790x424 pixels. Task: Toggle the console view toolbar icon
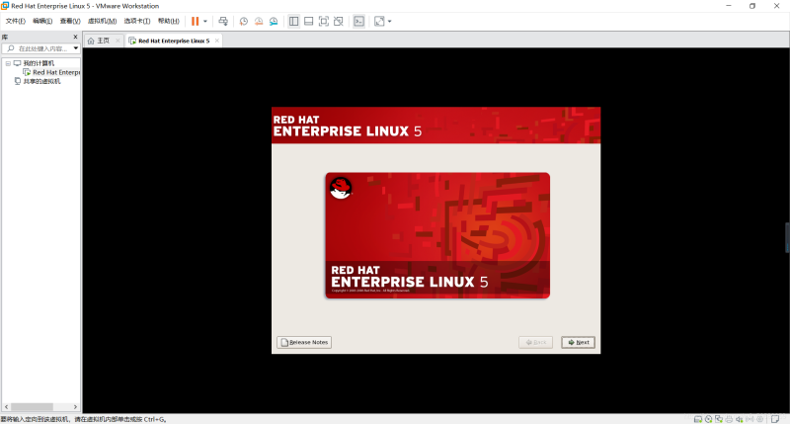[358, 21]
